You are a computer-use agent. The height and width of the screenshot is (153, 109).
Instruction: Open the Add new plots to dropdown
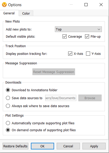[78, 29]
